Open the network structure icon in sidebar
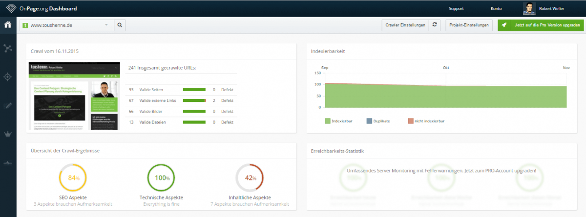The image size is (586, 217). 8,48
